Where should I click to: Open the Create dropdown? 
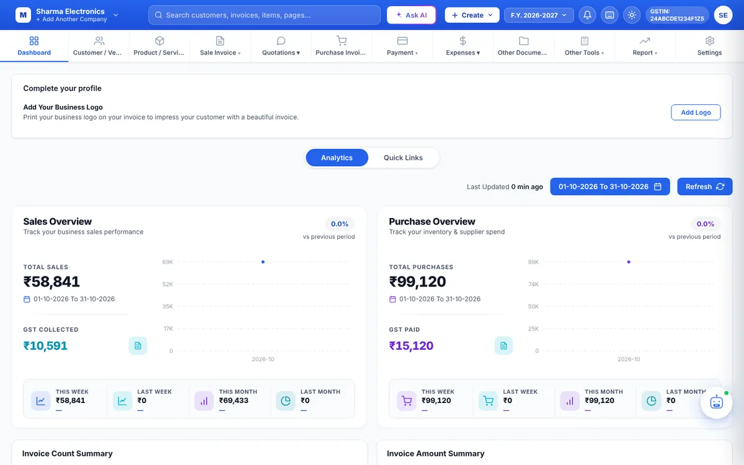coord(472,15)
